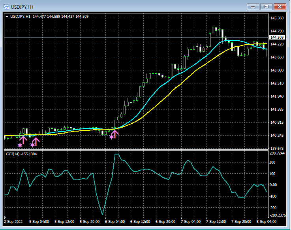Maximize the USDJPY,H1 chart window
Screen dimensions: 291x230
[266, 7]
